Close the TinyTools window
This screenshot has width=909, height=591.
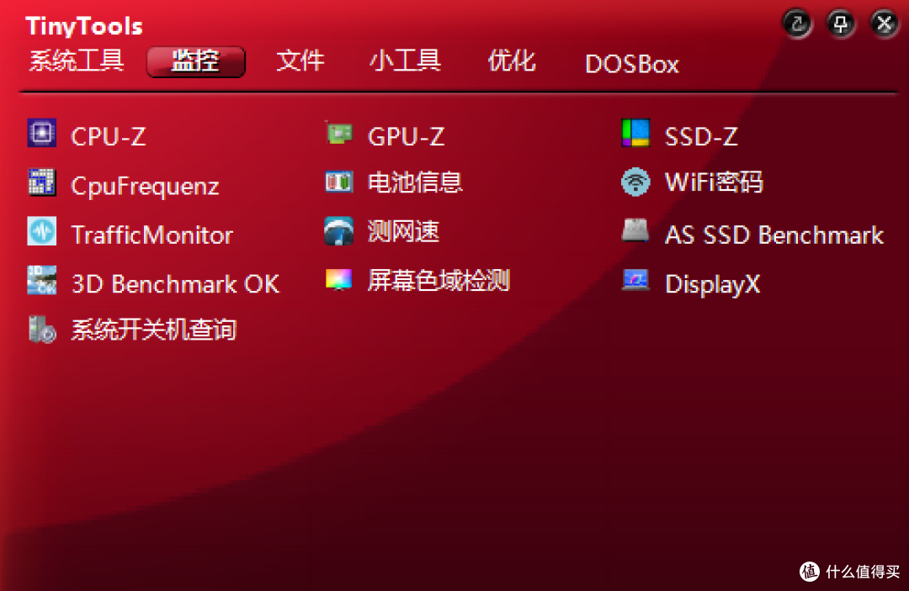click(885, 24)
